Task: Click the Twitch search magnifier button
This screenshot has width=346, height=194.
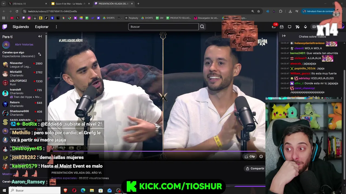Action: point(202,27)
